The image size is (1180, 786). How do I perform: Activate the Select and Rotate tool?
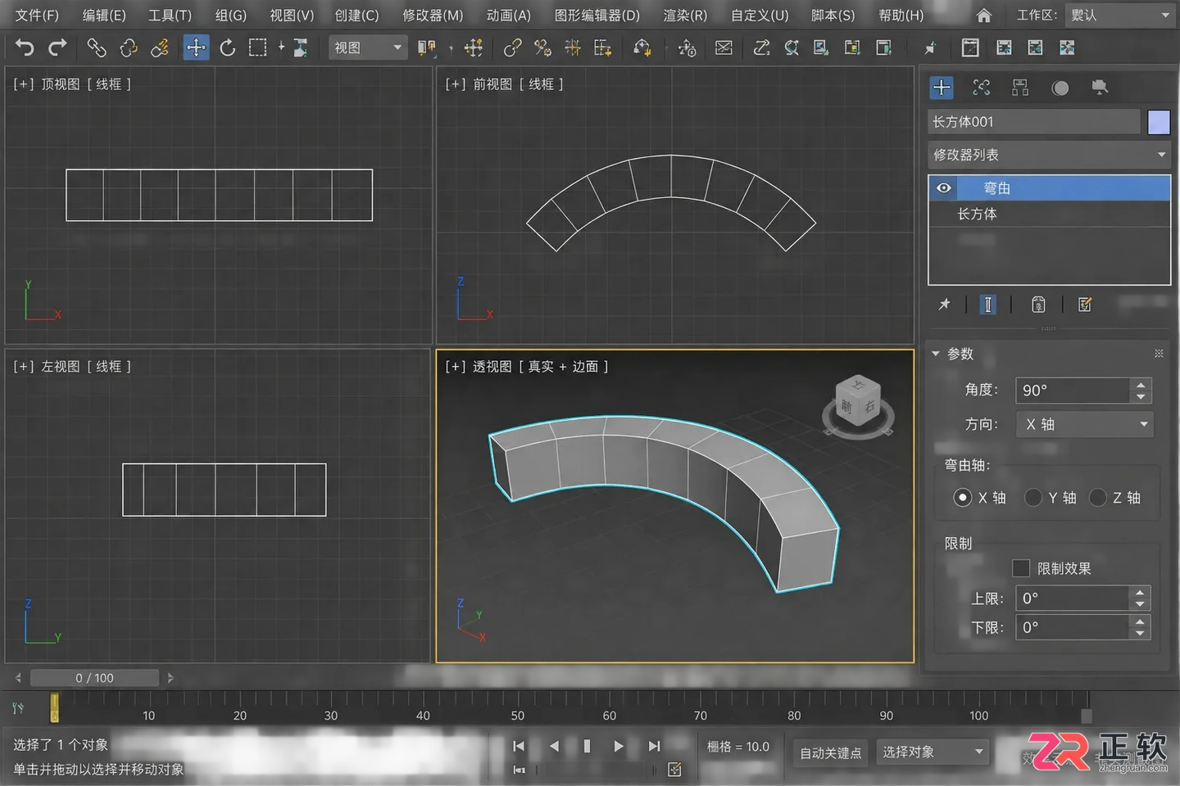(x=227, y=48)
